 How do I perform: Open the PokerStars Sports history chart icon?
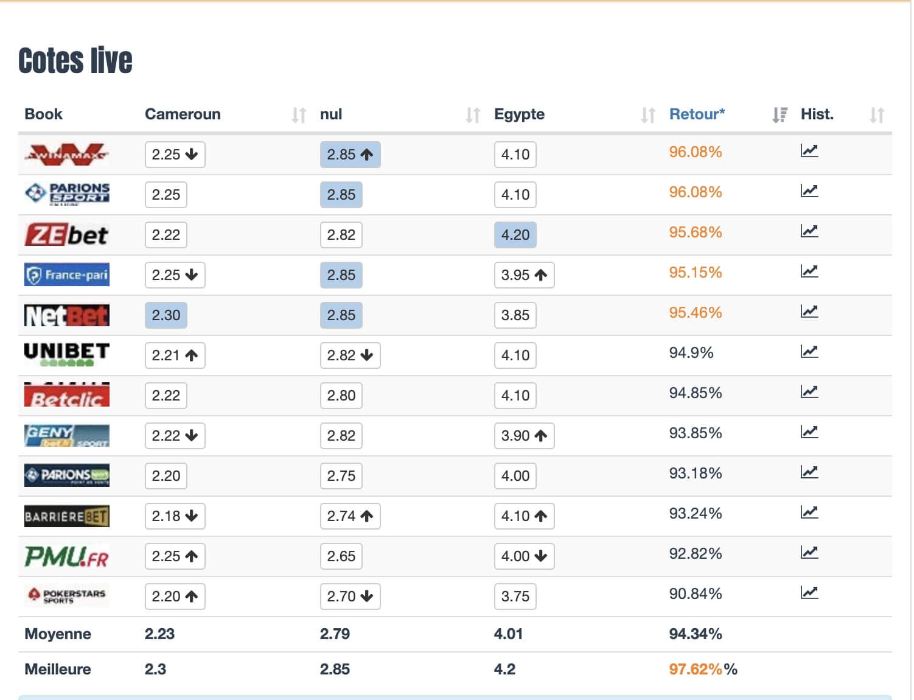coord(809,592)
